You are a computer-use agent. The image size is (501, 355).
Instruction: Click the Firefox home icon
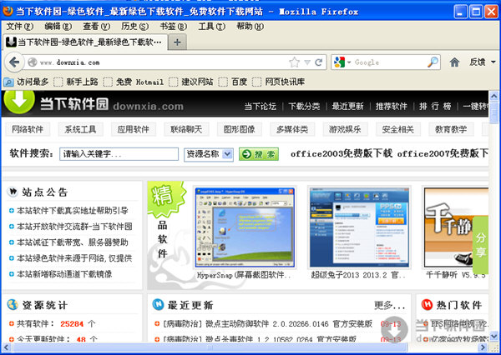coord(454,62)
